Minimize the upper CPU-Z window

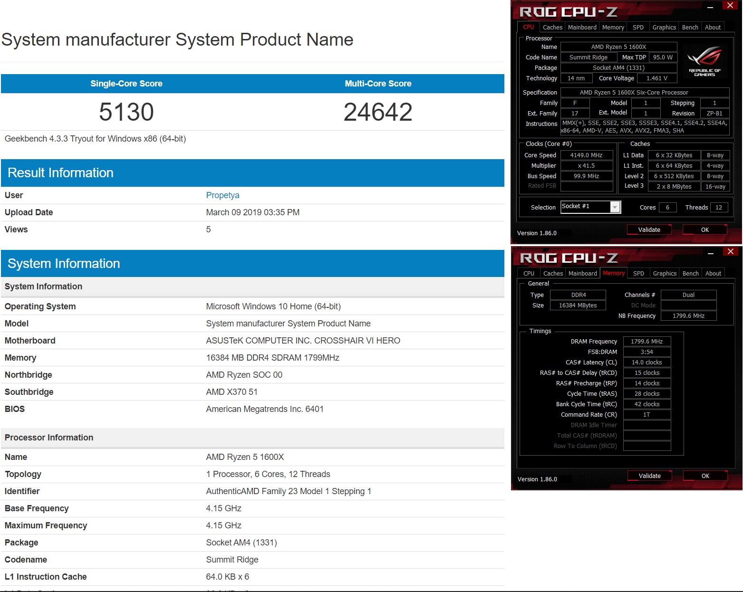[x=710, y=7]
